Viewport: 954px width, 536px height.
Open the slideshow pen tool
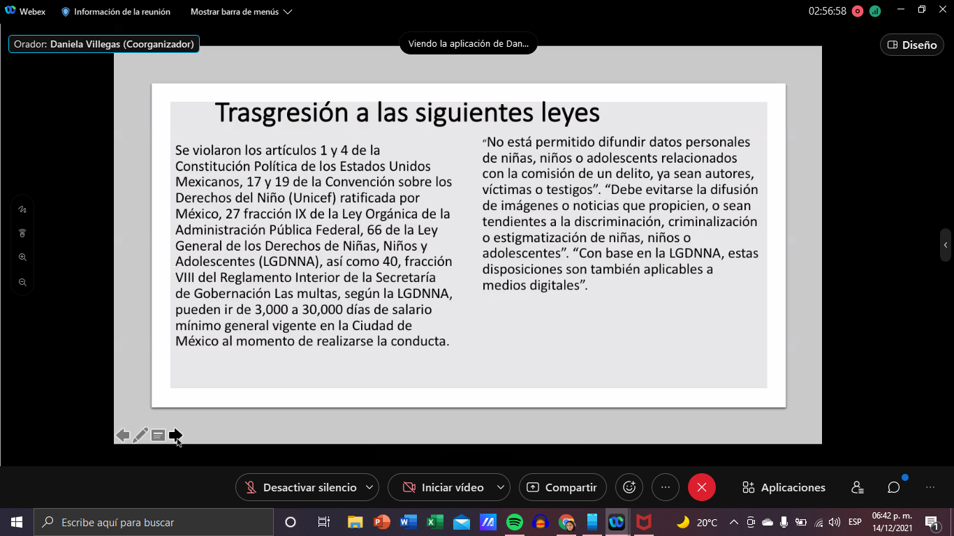pyautogui.click(x=140, y=435)
